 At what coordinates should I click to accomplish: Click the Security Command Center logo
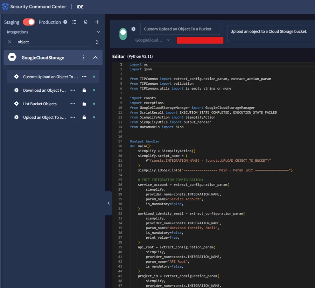[x=5, y=7]
